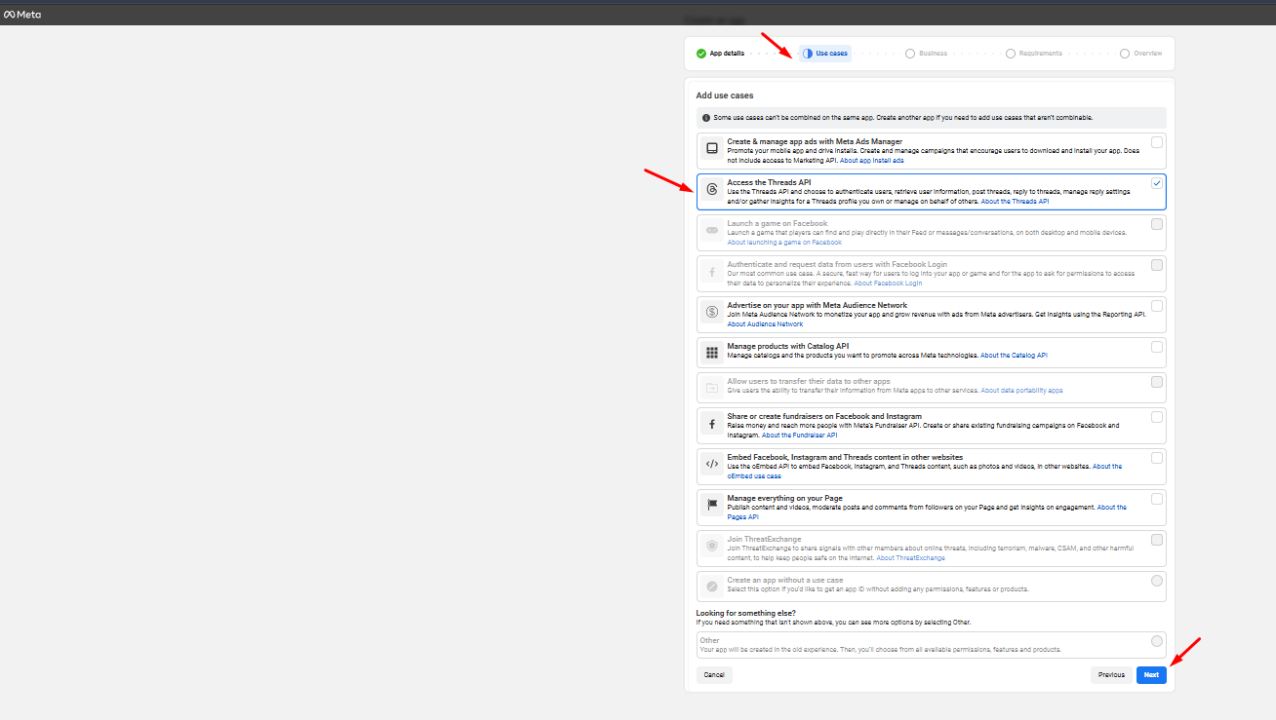Click the Cancel button
1276x720 pixels.
(714, 674)
